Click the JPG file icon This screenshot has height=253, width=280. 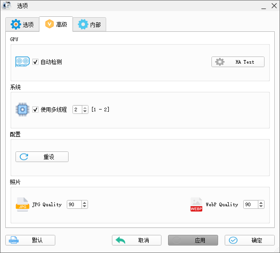pyautogui.click(x=23, y=204)
